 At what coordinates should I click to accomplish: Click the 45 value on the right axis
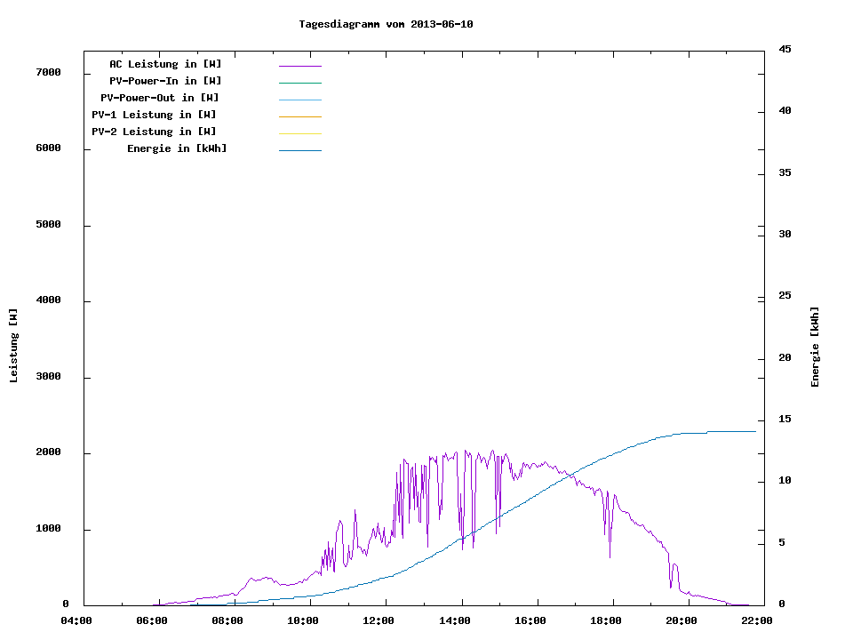785,49
